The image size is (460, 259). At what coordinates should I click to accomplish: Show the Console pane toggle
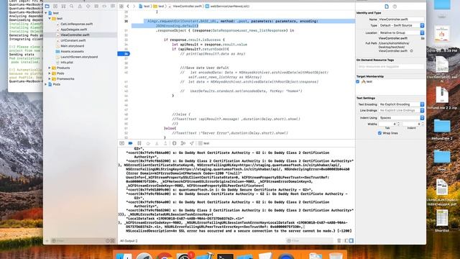[351, 241]
